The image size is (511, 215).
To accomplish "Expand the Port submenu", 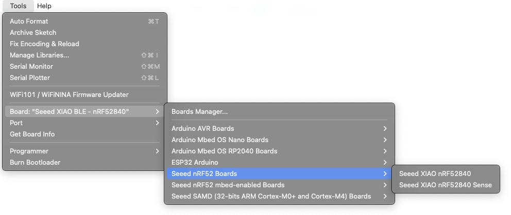I will coord(84,123).
